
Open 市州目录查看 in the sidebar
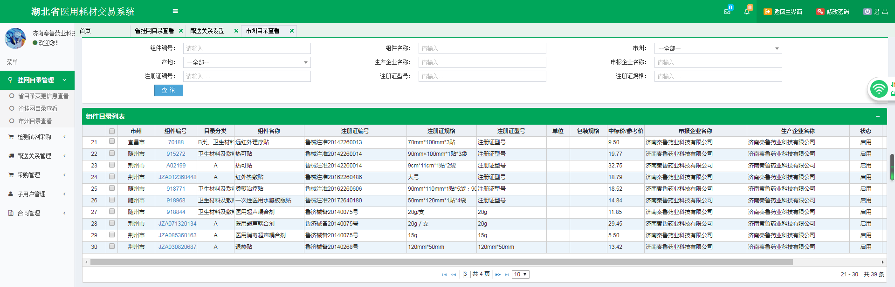pyautogui.click(x=35, y=121)
